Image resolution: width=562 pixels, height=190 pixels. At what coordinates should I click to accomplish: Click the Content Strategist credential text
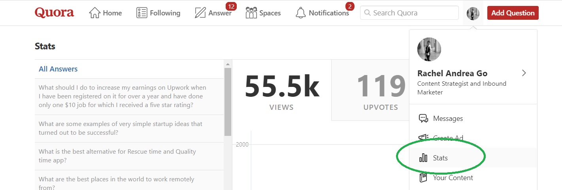pyautogui.click(x=462, y=88)
